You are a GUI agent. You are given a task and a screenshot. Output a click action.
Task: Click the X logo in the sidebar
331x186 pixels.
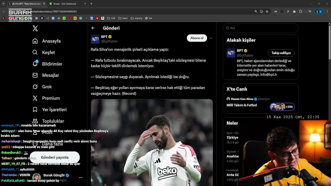(x=35, y=28)
